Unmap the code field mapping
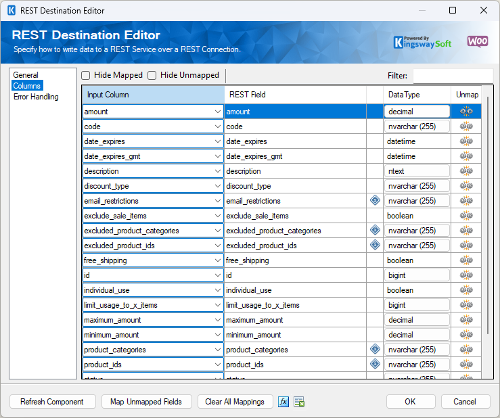The height and width of the screenshot is (418, 500). coord(466,126)
